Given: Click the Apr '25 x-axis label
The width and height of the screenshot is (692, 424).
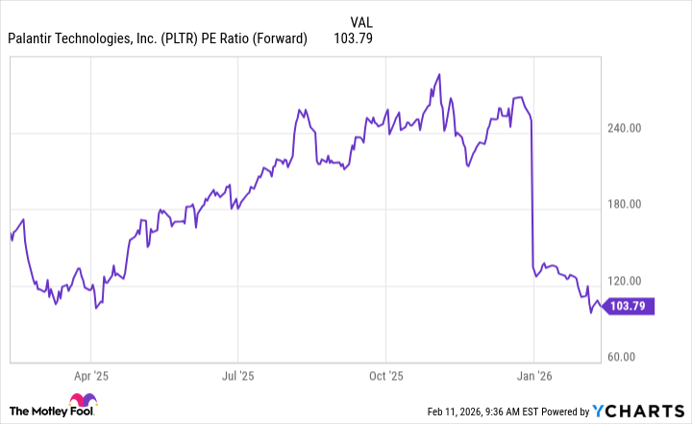Looking at the screenshot, I should point(89,376).
